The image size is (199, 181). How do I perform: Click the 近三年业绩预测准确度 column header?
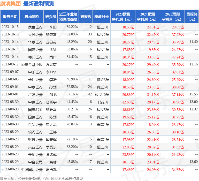(68, 17)
